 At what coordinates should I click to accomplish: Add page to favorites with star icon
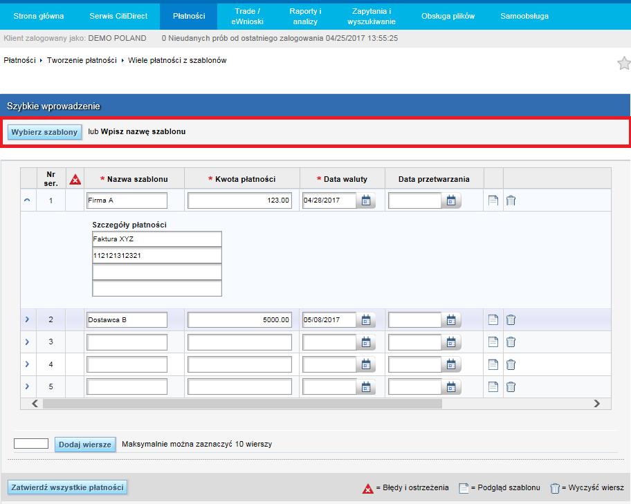click(x=624, y=63)
